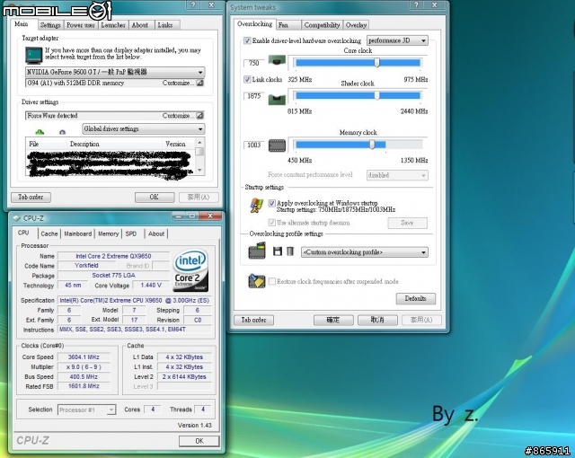Click Customize icon beside G94 adapter info
The height and width of the screenshot is (458, 575).
(199, 84)
